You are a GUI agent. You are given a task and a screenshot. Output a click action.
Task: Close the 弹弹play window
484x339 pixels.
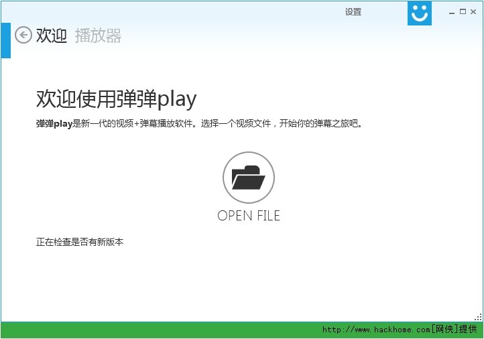473,11
